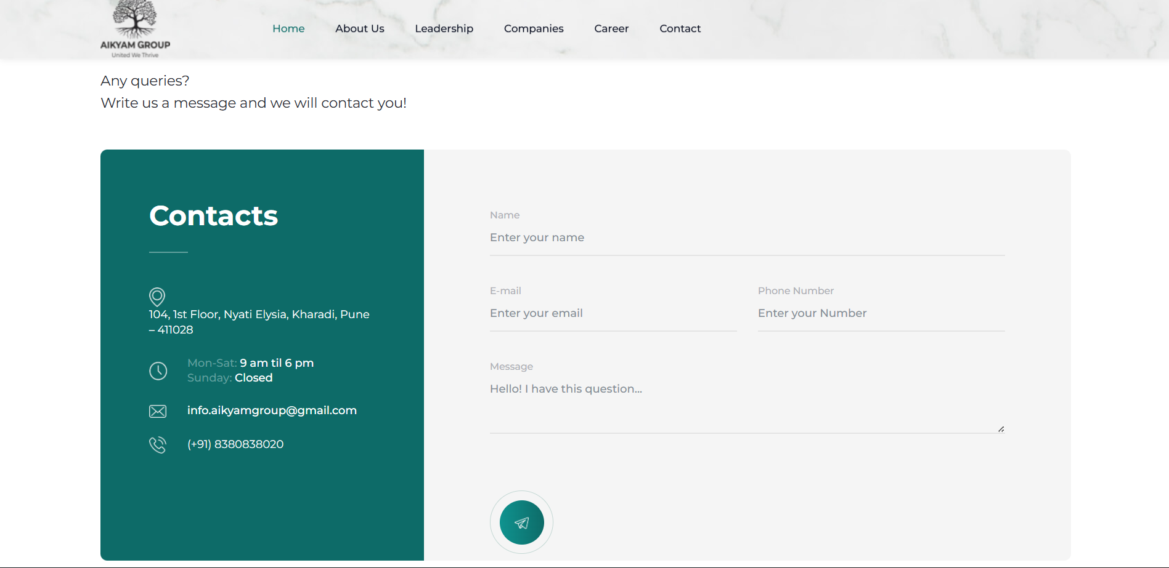Viewport: 1169px width, 568px height.
Task: Click into the 'Enter your email' field
Action: (x=613, y=313)
